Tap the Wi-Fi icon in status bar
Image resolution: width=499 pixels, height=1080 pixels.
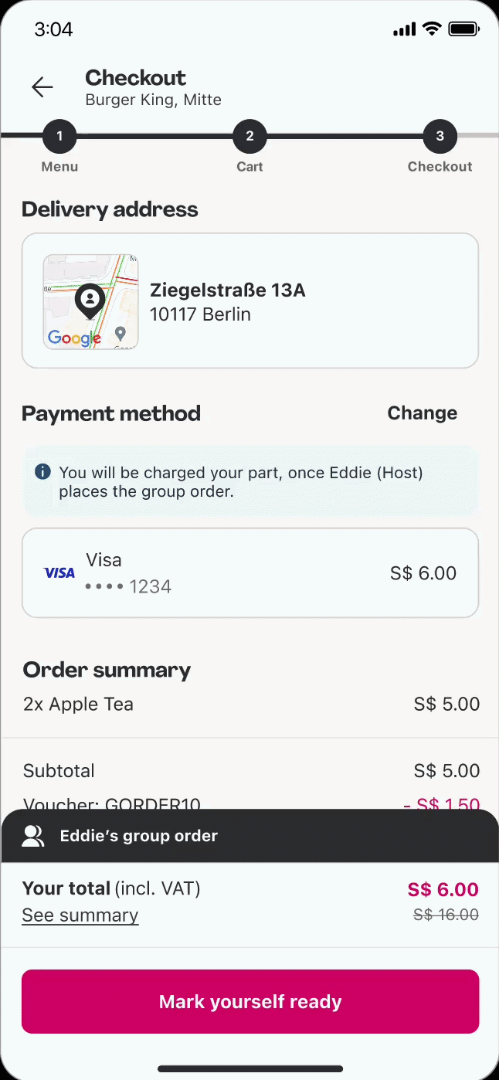pos(431,29)
